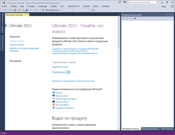
Task: Switch to Командный обозреватель tab
Action: 150,129
